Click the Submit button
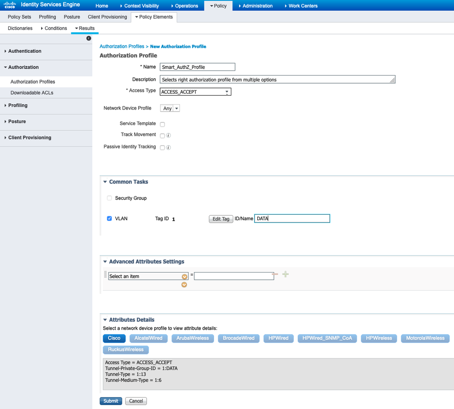 click(111, 401)
